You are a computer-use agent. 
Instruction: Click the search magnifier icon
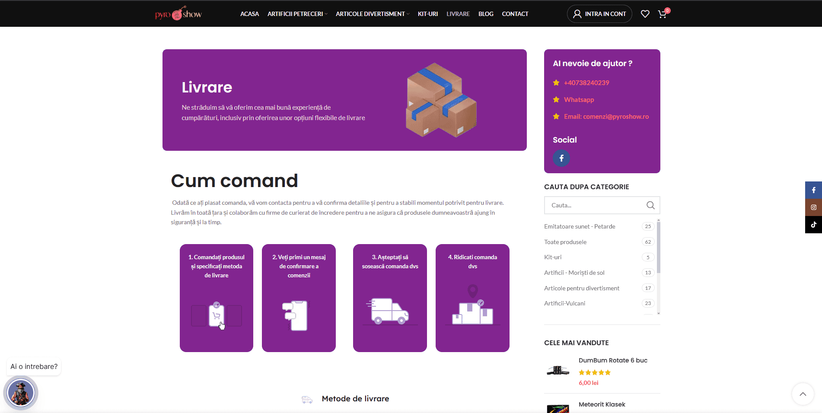pos(650,205)
